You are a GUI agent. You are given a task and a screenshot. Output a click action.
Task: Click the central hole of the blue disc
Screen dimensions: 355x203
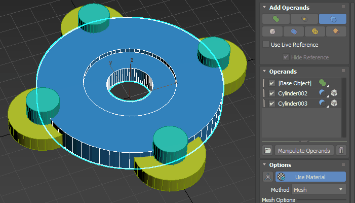click(x=130, y=91)
